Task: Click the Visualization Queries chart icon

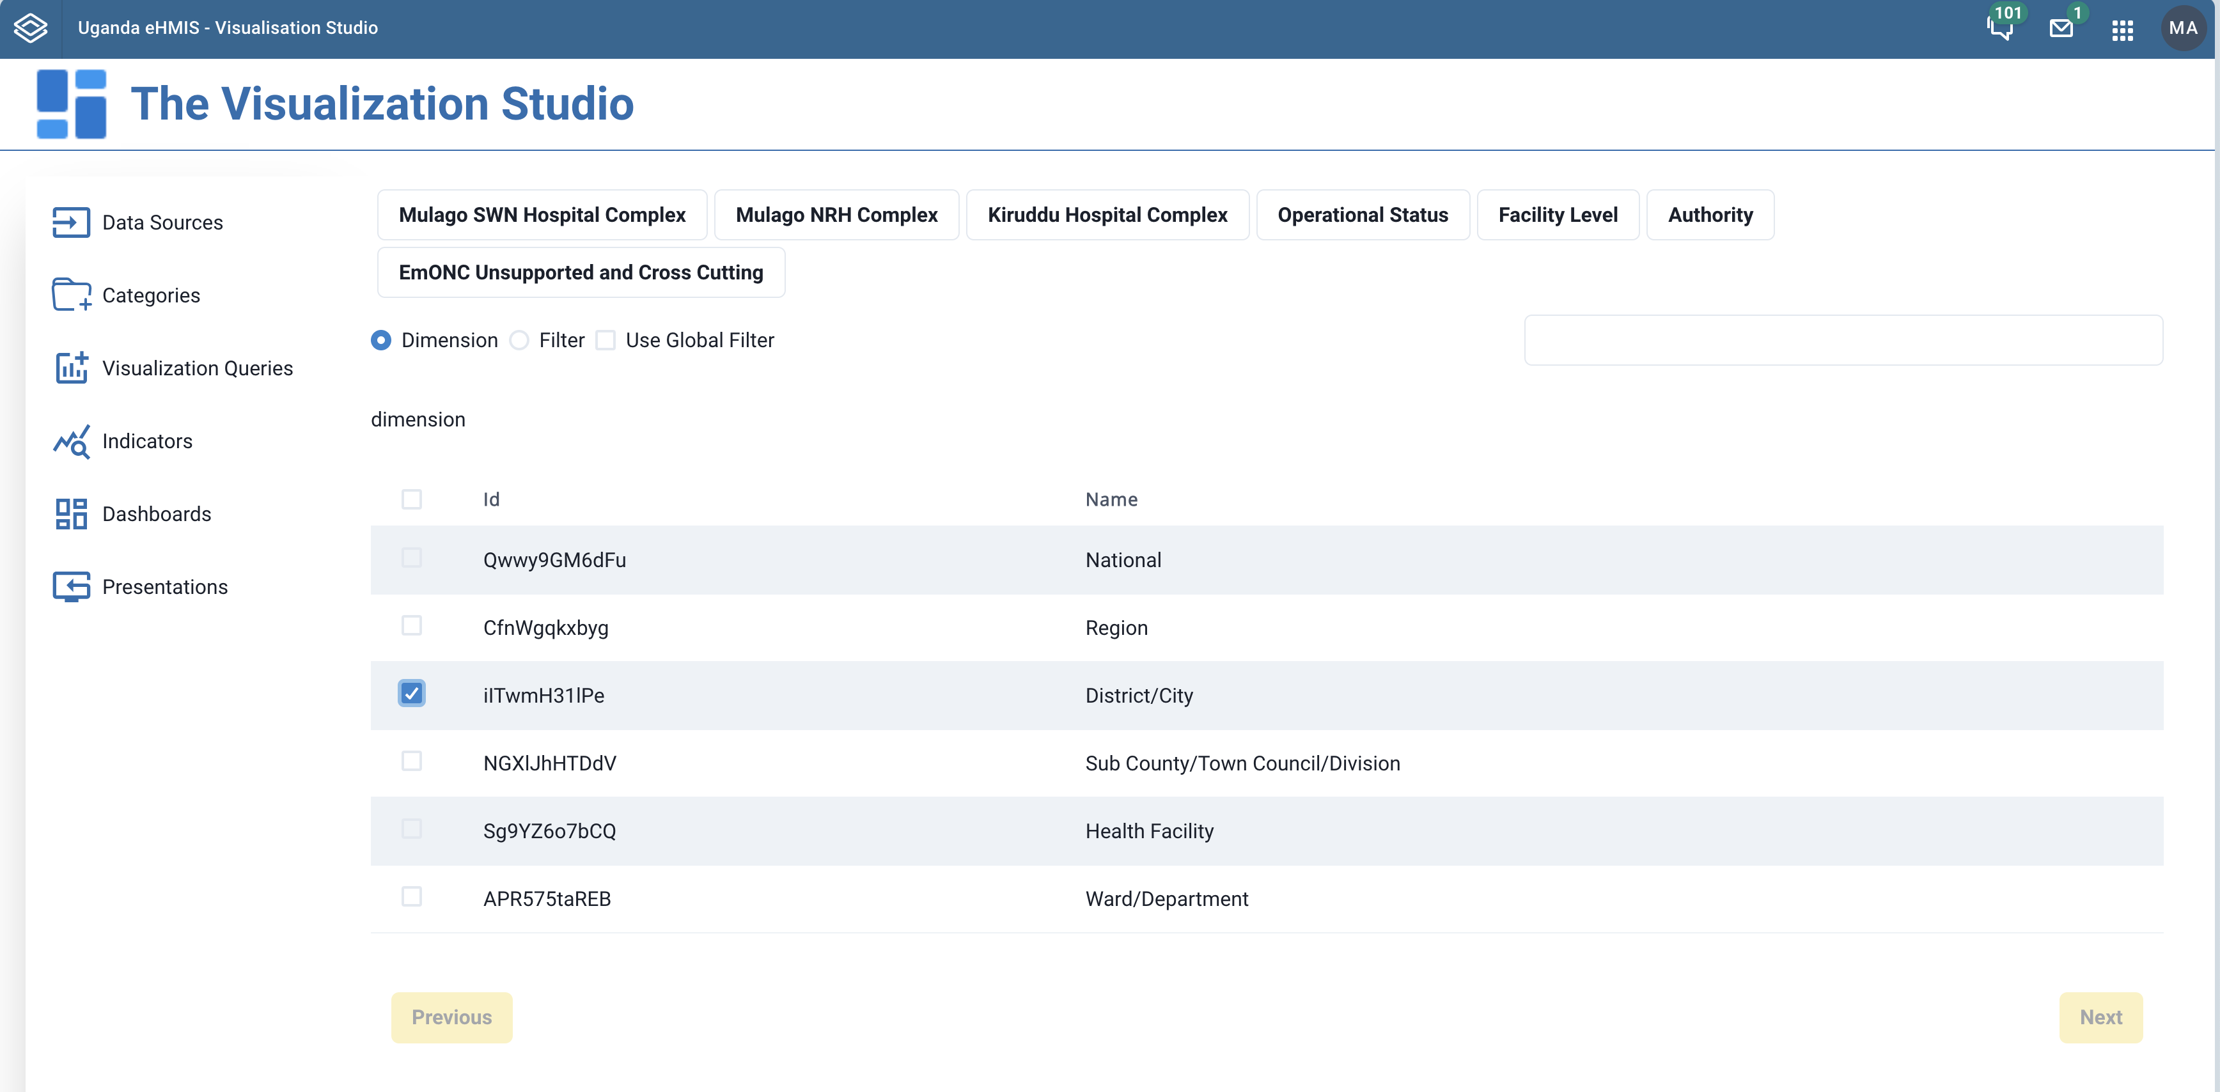Action: tap(72, 368)
